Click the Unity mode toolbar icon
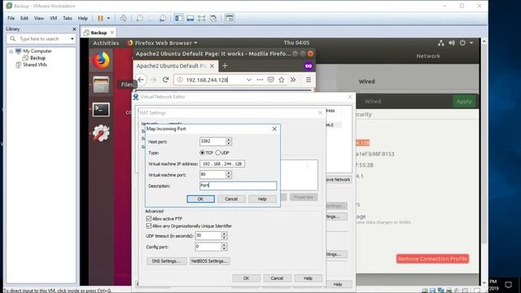This screenshot has width=521, height=293. pyautogui.click(x=213, y=18)
